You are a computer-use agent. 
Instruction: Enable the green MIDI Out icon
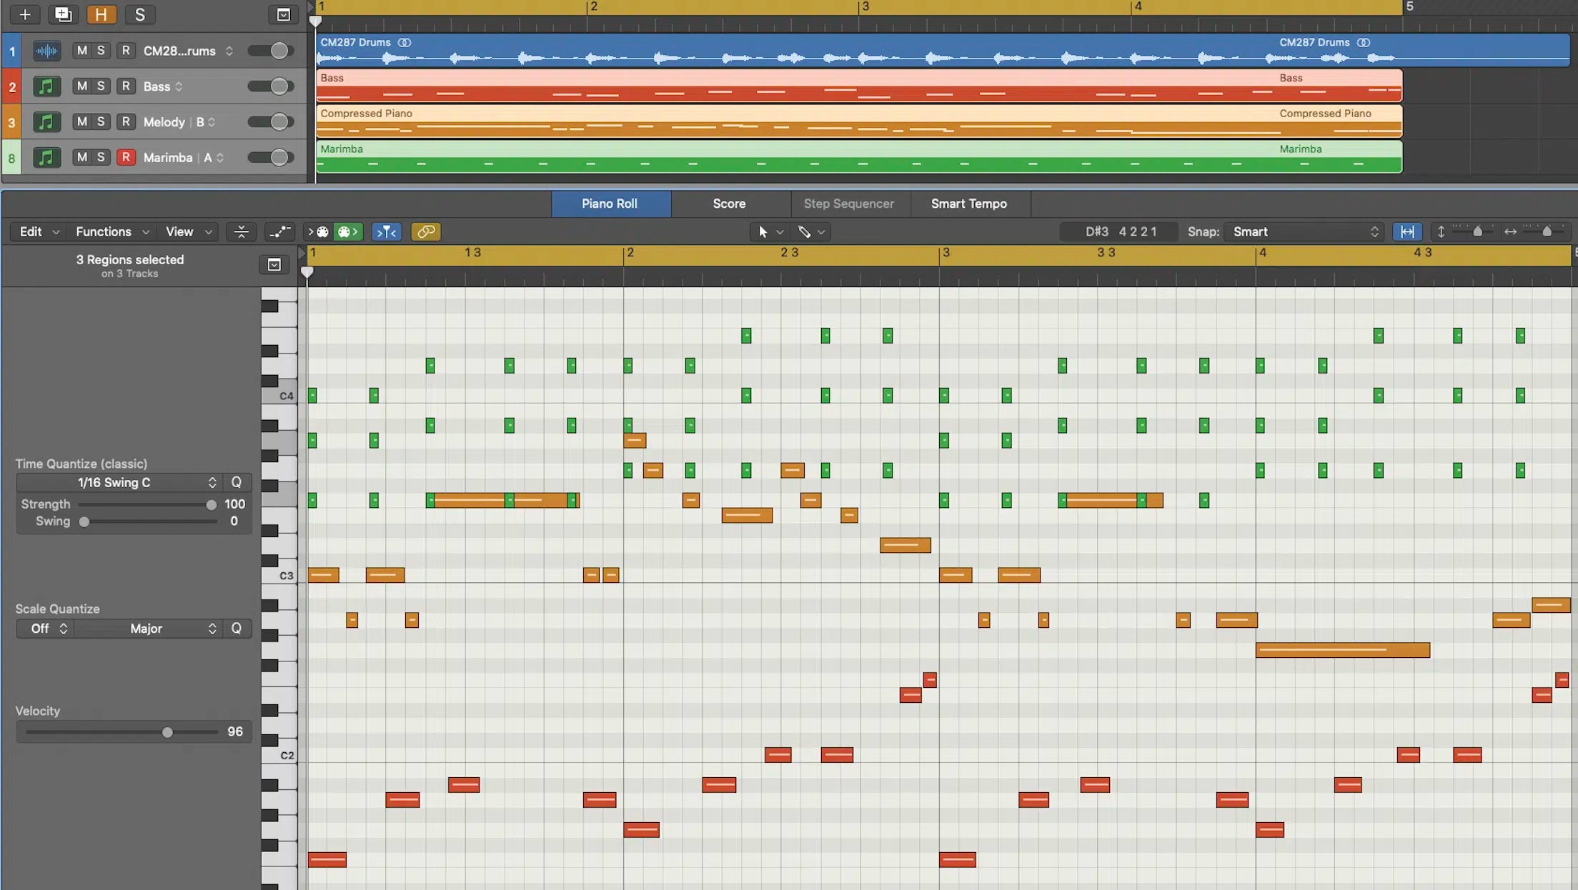[347, 232]
